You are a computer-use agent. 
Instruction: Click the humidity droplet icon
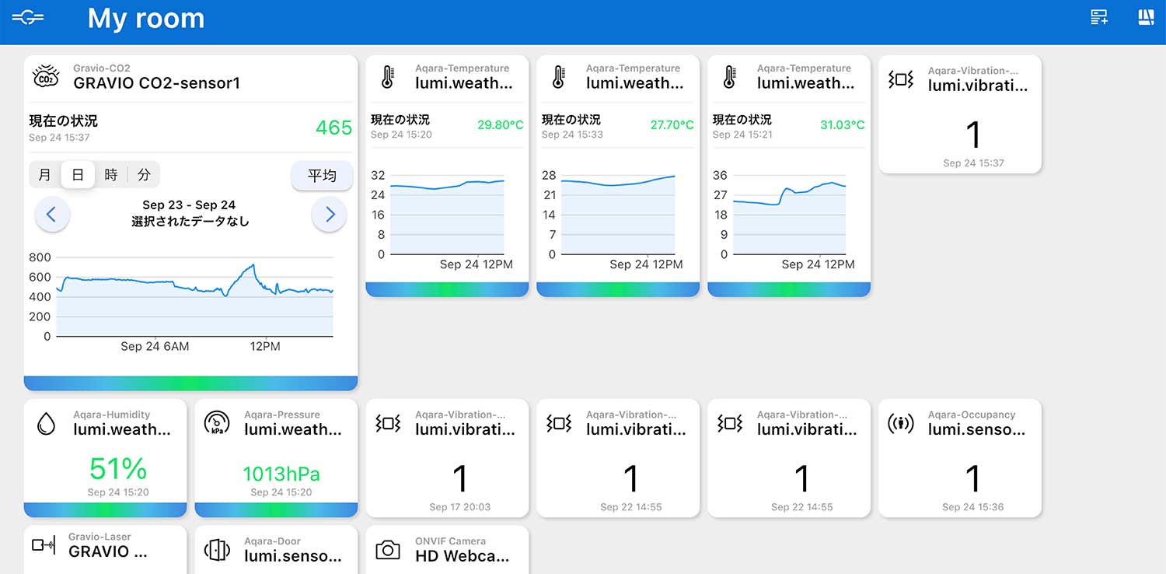click(x=46, y=423)
